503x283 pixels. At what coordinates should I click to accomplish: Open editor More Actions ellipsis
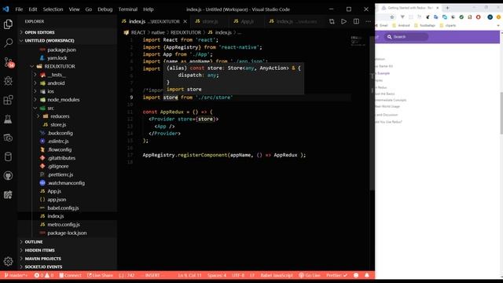pos(369,21)
